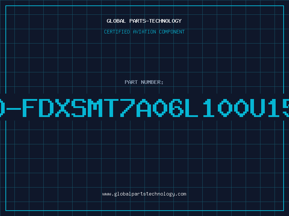Click the large letter F in part number
289x216 pixels.
[x=28, y=108]
